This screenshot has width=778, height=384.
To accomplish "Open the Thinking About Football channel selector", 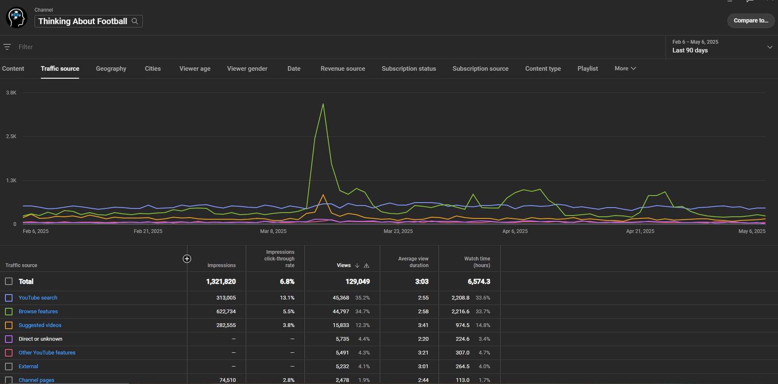I will 89,21.
